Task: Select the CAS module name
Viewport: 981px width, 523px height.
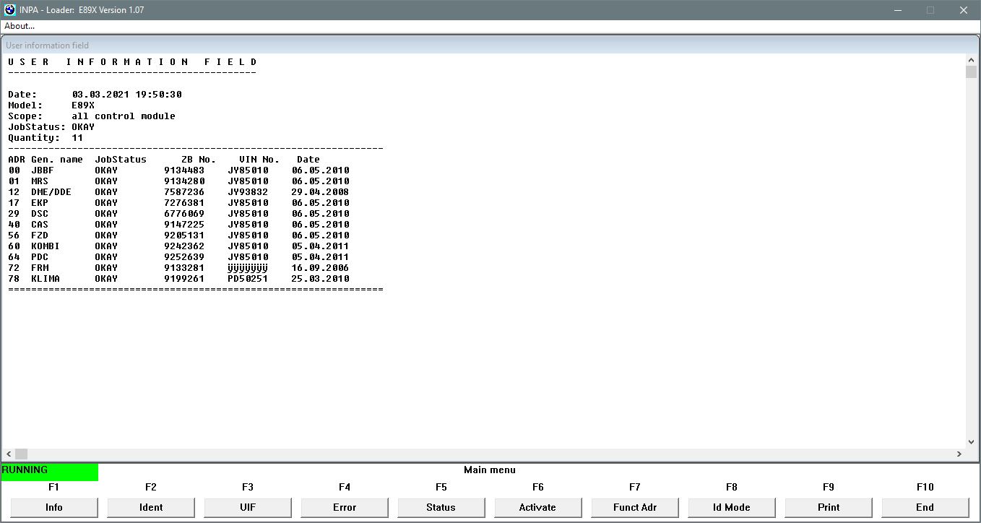Action: (x=40, y=225)
